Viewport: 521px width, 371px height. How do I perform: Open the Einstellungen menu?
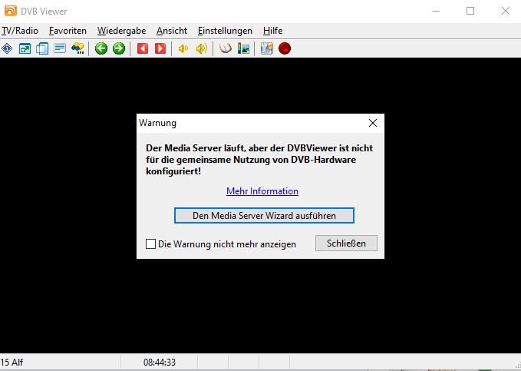tap(225, 31)
